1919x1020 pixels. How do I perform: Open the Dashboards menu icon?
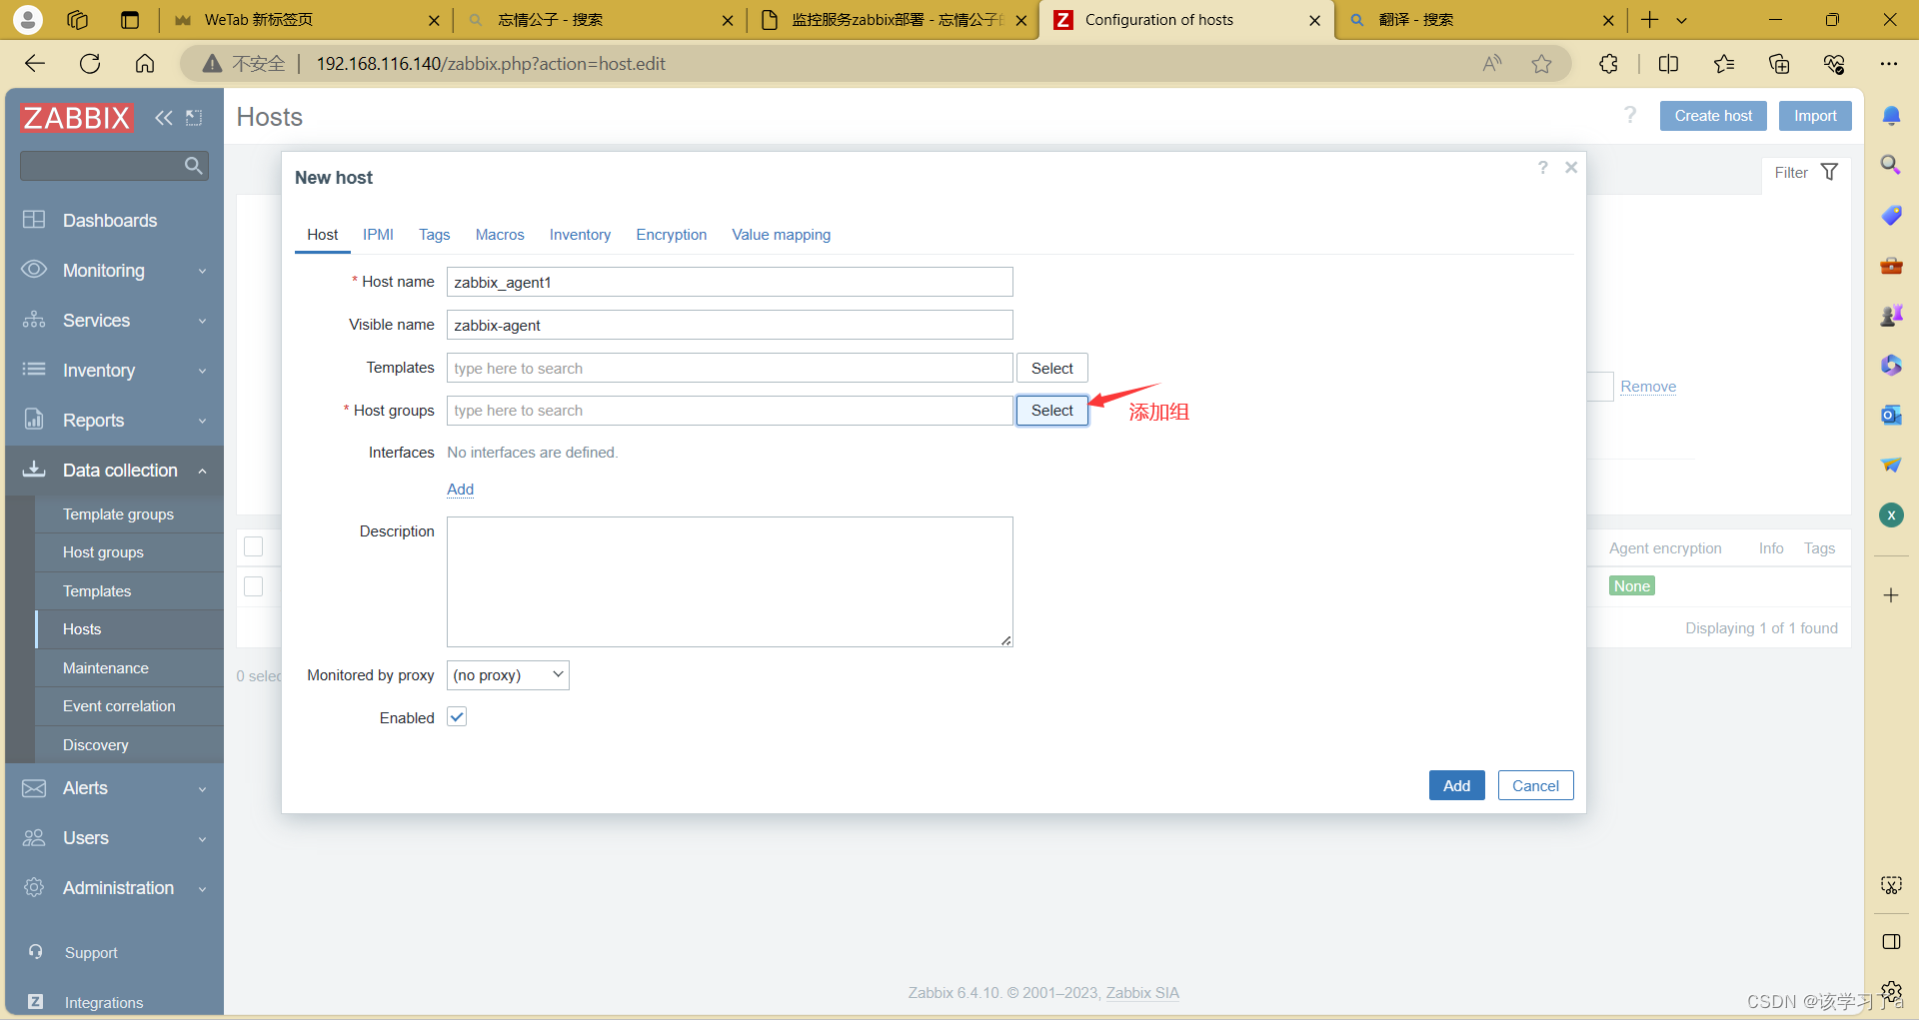[34, 220]
